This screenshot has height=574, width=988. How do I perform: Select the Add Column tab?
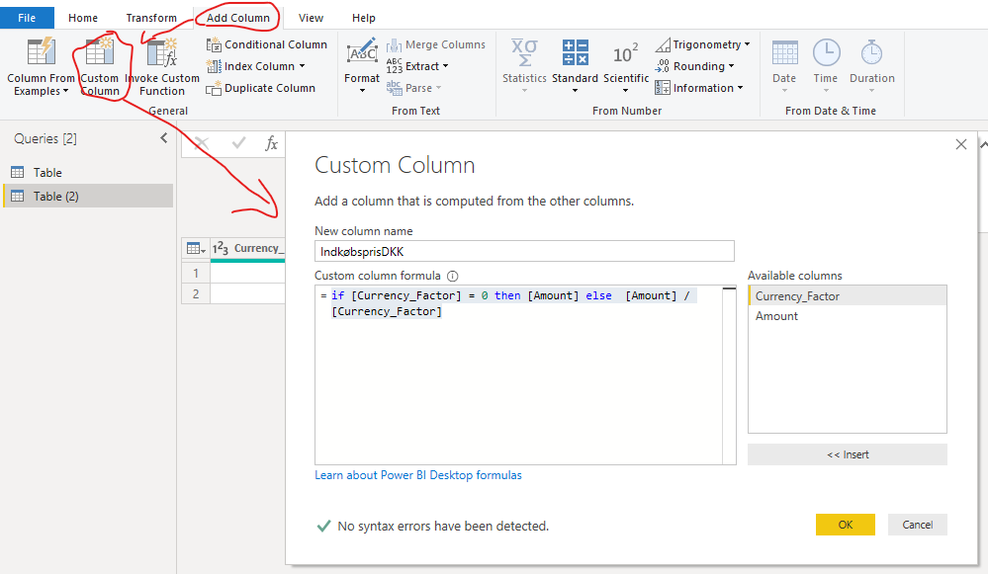[x=238, y=18]
